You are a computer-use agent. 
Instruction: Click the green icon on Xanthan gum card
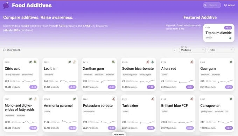click(113, 62)
